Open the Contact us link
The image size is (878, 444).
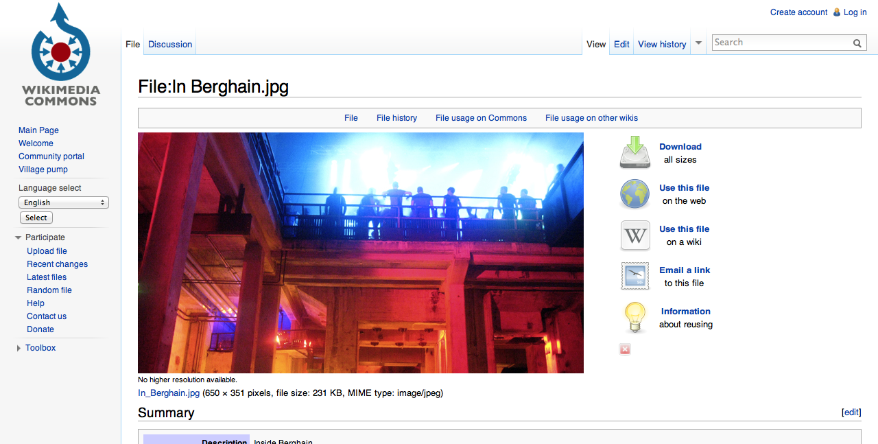tap(47, 316)
